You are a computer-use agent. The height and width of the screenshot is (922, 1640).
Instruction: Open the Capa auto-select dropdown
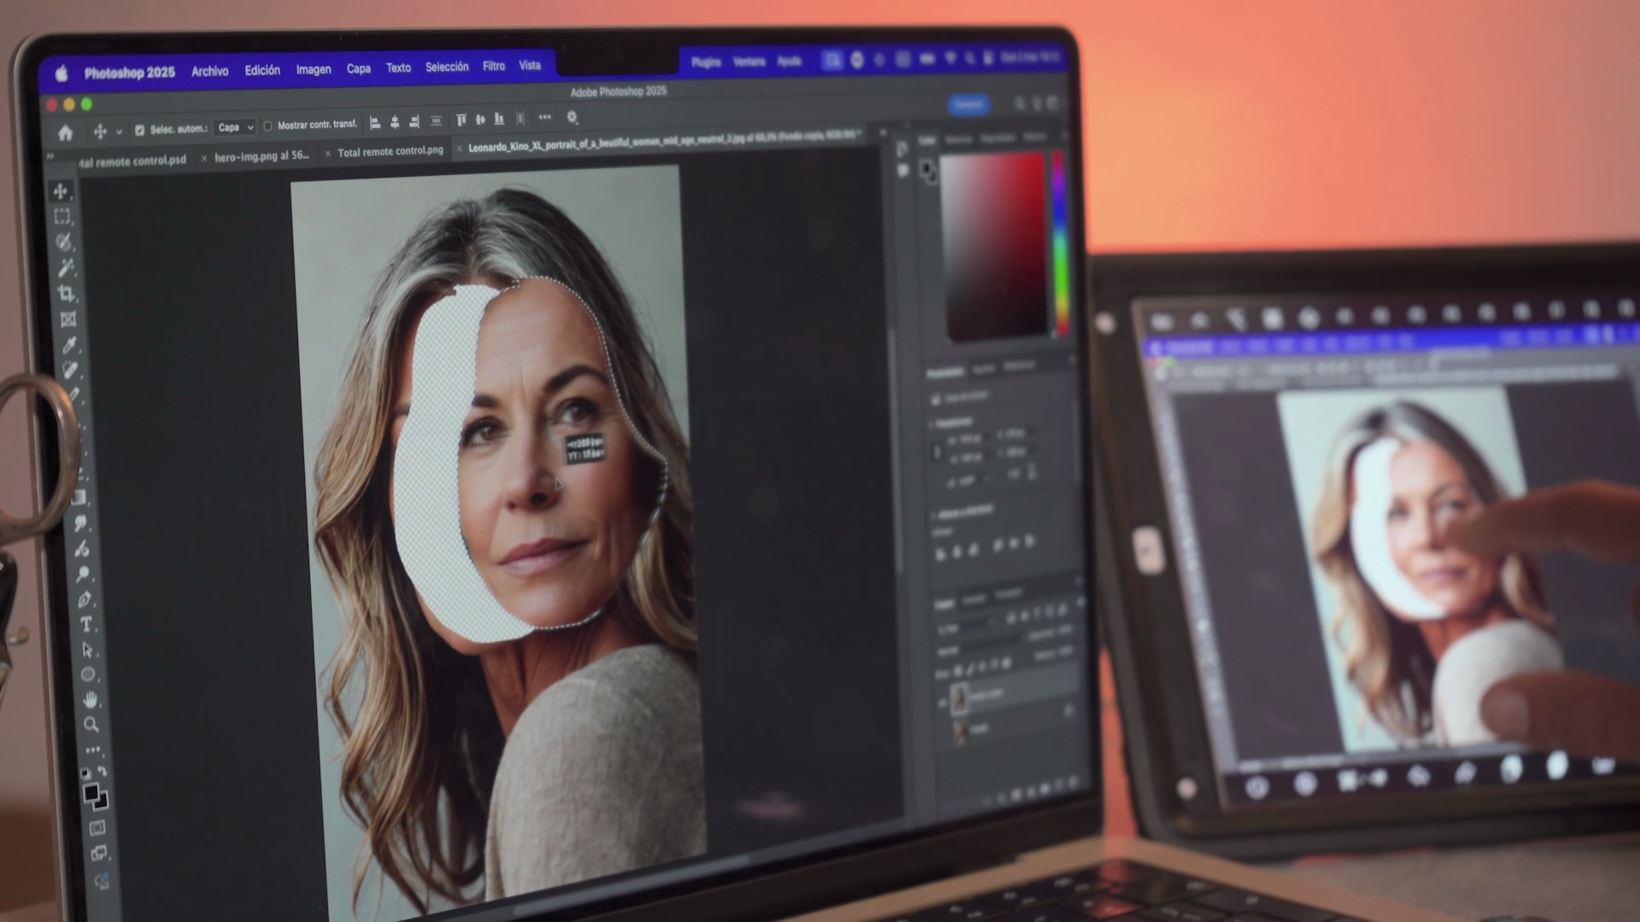pyautogui.click(x=235, y=127)
